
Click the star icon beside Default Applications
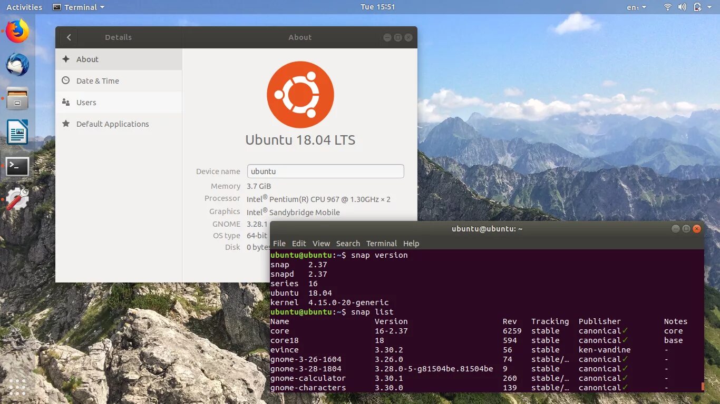point(66,124)
